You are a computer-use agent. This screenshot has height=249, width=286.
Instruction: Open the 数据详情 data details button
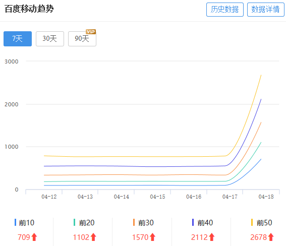(x=265, y=10)
